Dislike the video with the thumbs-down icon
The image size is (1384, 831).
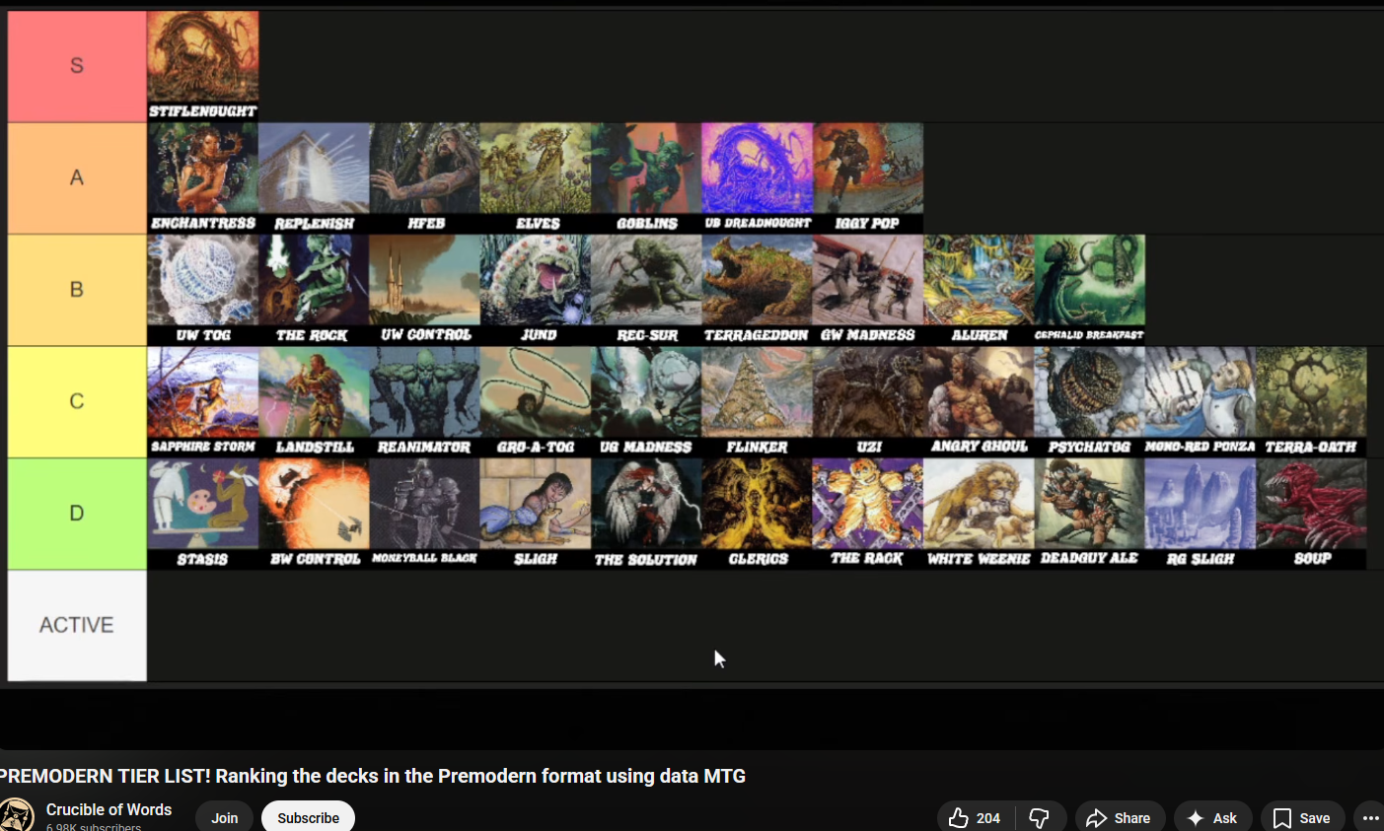pyautogui.click(x=1040, y=818)
